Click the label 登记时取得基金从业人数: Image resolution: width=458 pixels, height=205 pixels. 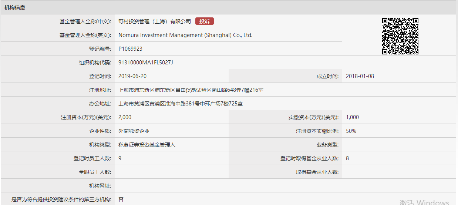[310, 158]
